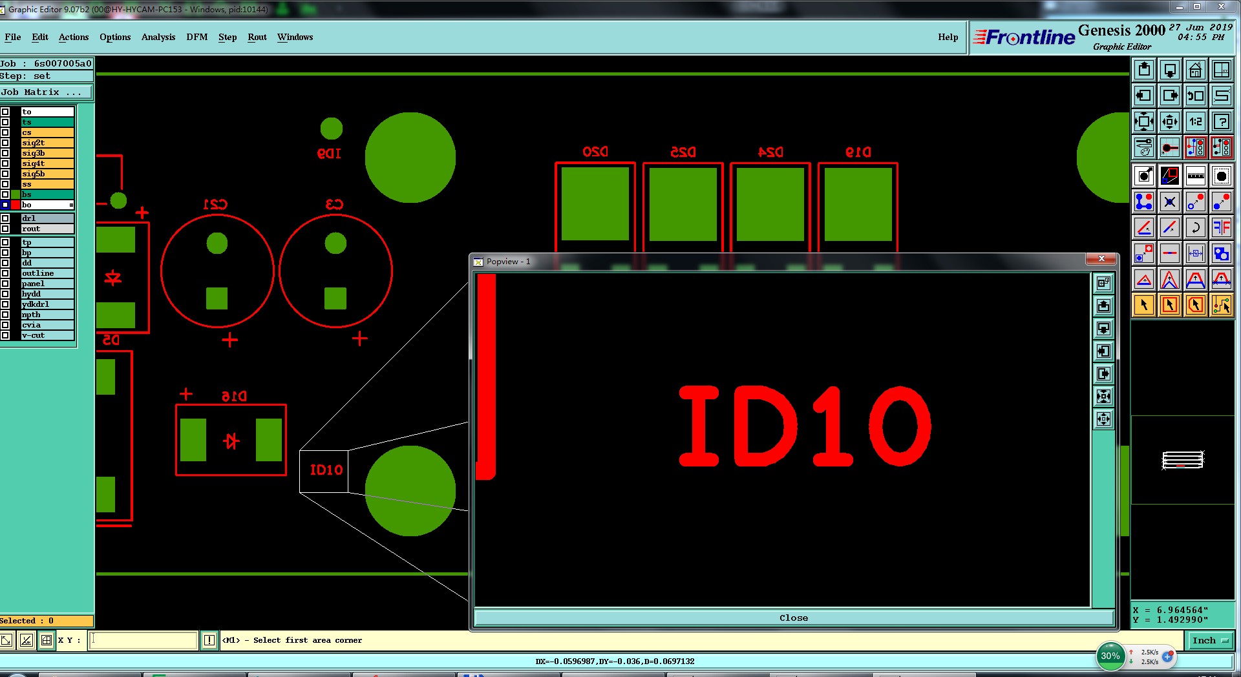Screen dimensions: 1241x677
Task: Toggle the 'drl' layer checkbox
Action: [x=5, y=218]
